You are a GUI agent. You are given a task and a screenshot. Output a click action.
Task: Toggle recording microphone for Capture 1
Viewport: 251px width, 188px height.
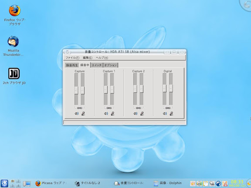(x=112, y=114)
